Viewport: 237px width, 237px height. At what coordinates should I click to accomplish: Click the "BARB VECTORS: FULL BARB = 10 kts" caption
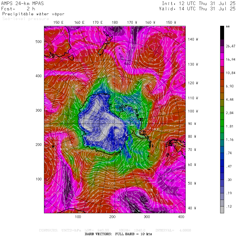118,234
